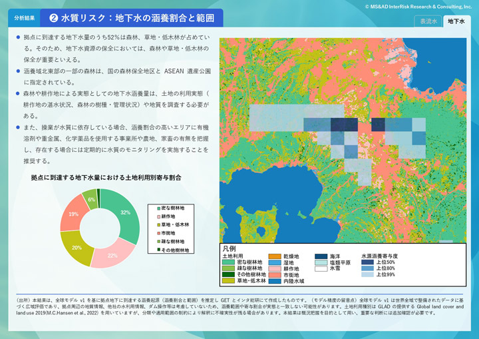
Task: Click the （出所）source footnote text
Action: pyautogui.click(x=239, y=306)
